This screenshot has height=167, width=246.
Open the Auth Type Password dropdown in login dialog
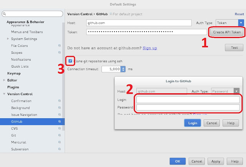236,91
